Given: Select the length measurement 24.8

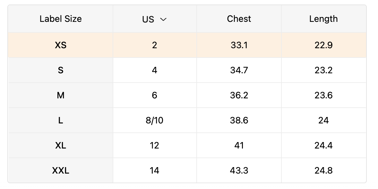Looking at the screenshot, I should coord(323,170).
